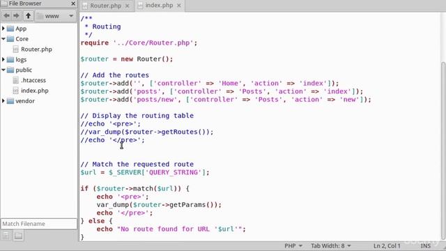Go back in file browser history
The width and height of the screenshot is (446, 251).
[6, 15]
